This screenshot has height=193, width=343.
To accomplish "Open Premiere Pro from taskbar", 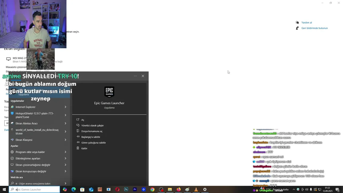I will click(x=135, y=190).
